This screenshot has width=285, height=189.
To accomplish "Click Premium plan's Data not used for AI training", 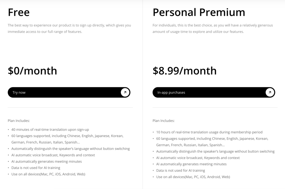I will [180, 170].
